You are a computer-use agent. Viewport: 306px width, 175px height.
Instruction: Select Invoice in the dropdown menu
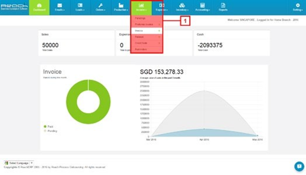tap(147, 31)
